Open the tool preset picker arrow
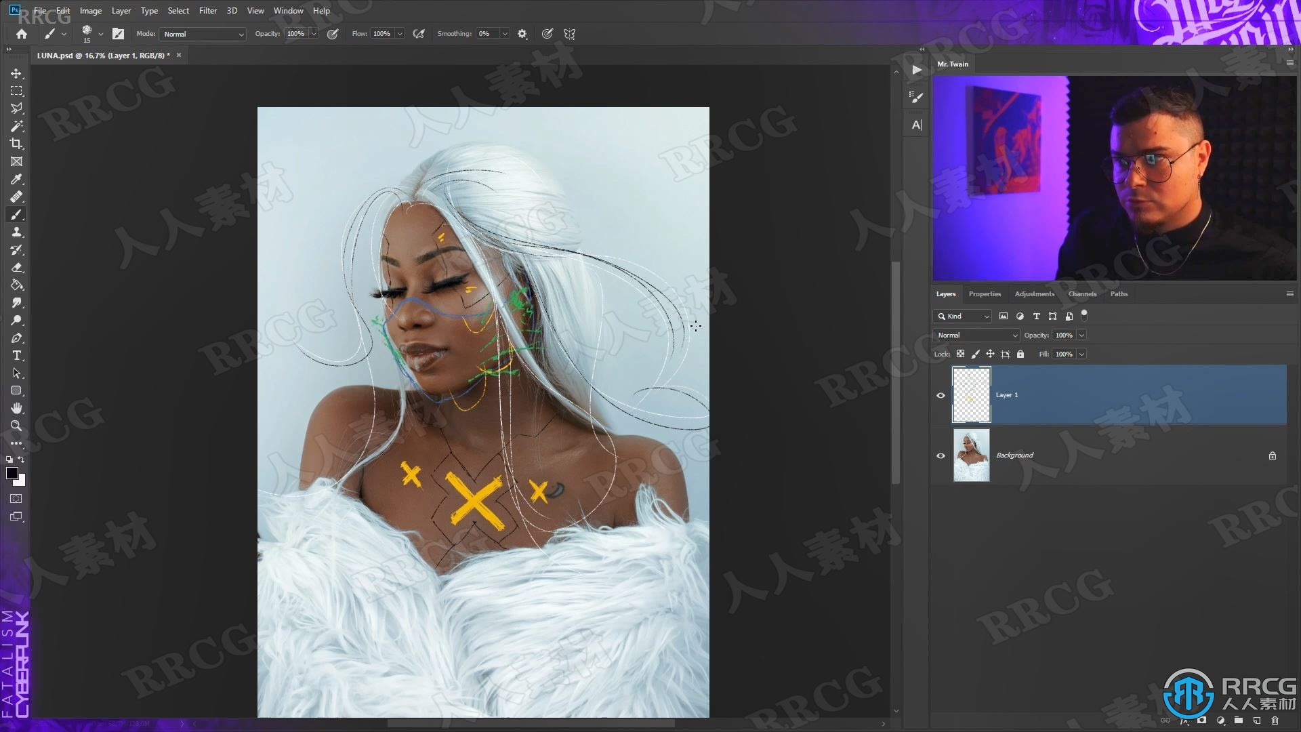The height and width of the screenshot is (732, 1301). point(64,34)
